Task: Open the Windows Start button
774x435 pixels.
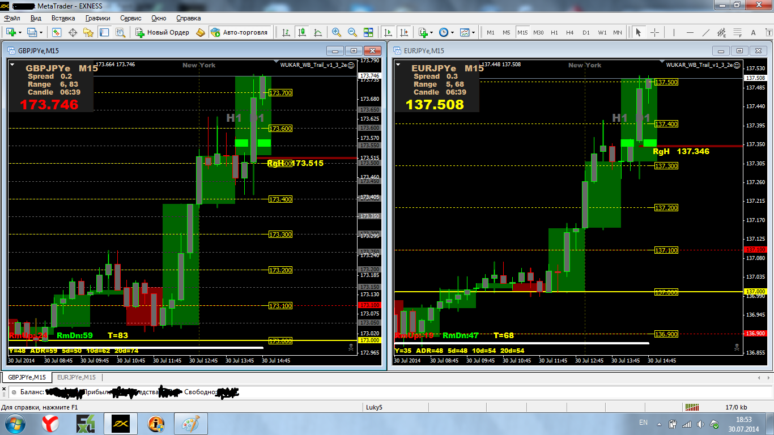Action: 15,424
